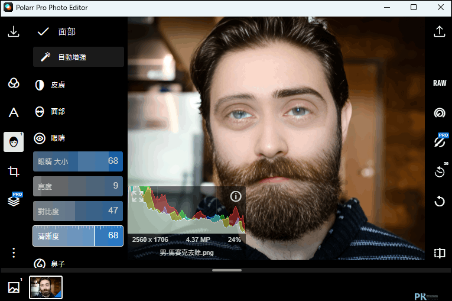Image resolution: width=452 pixels, height=301 pixels.
Task: Confirm face edits with the checkmark
Action: pos(43,31)
